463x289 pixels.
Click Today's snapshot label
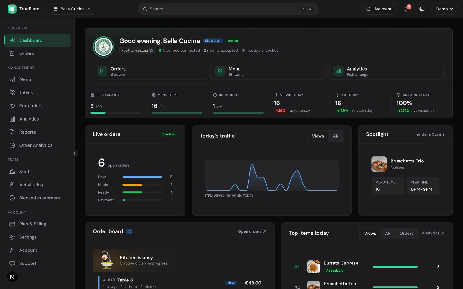(260, 51)
